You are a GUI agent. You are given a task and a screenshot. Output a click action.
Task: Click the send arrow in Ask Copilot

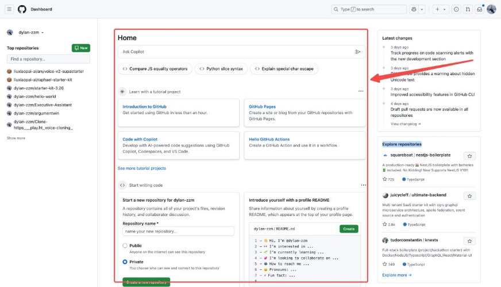[358, 52]
